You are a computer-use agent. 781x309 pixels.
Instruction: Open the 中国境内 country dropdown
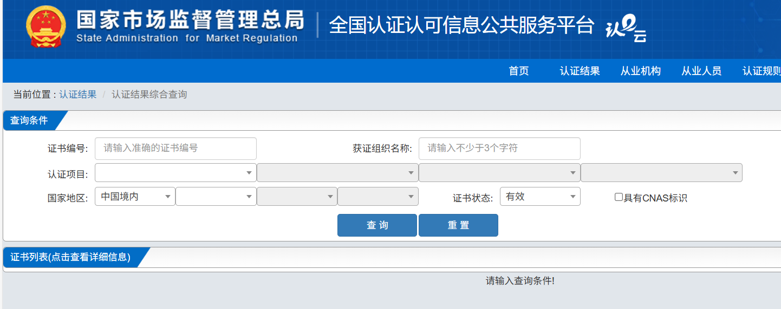[x=135, y=197]
